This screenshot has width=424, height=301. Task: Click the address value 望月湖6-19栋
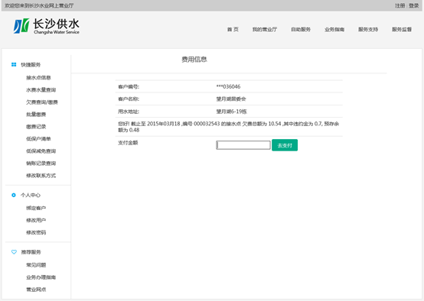(x=232, y=112)
